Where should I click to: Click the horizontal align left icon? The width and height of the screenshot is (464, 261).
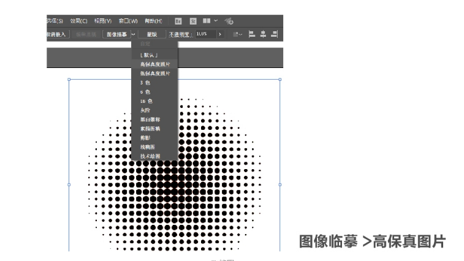click(252, 34)
